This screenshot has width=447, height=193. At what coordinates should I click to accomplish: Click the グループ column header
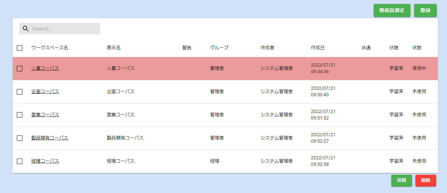(219, 48)
